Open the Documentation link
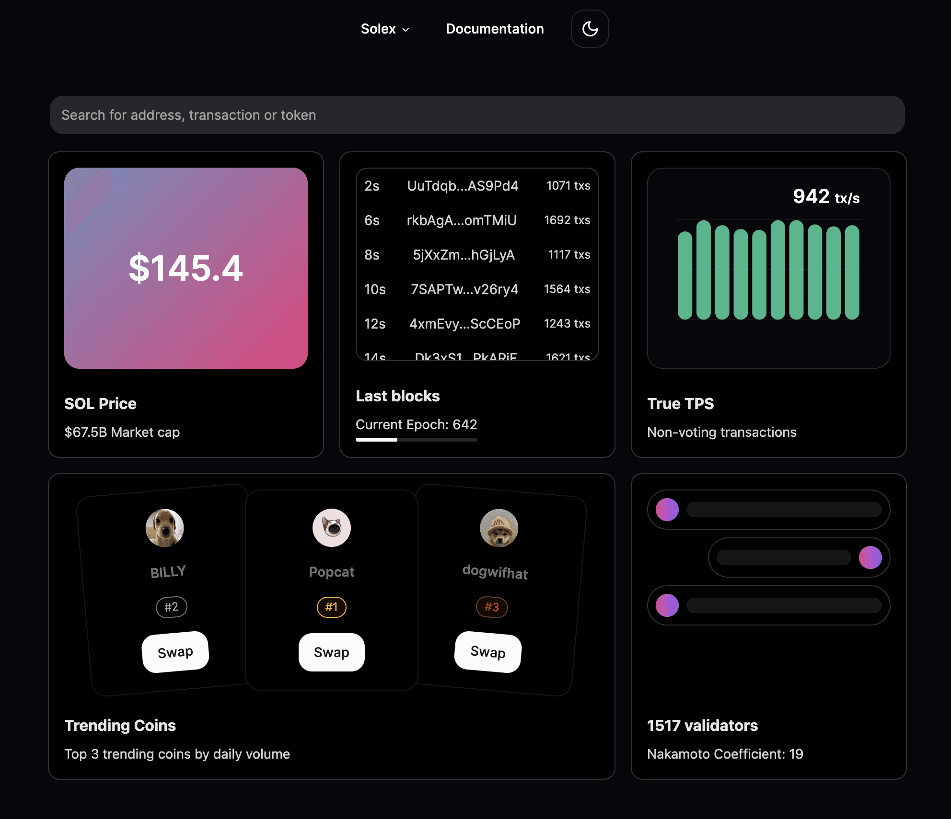The height and width of the screenshot is (819, 951). [495, 29]
